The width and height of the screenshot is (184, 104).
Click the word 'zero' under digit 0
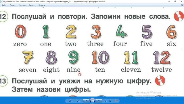point(20,44)
